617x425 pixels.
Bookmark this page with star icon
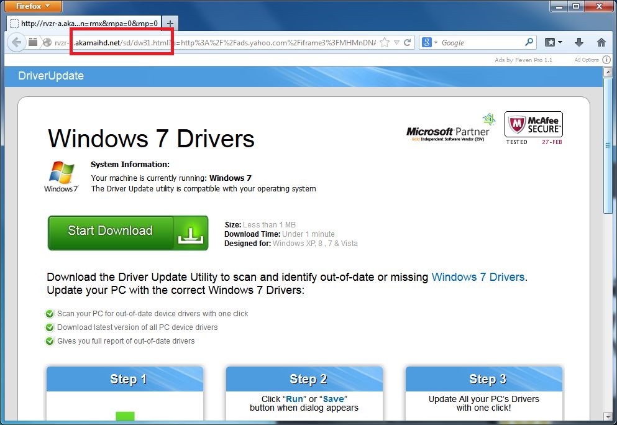pyautogui.click(x=385, y=42)
